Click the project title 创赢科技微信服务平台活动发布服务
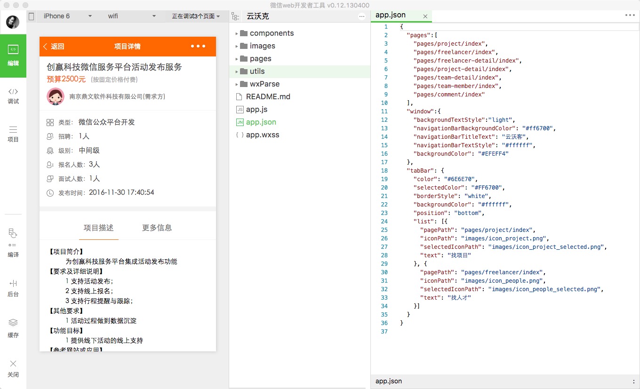 click(114, 67)
